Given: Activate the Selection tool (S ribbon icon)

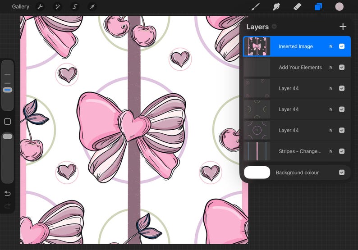Looking at the screenshot, I should point(75,7).
